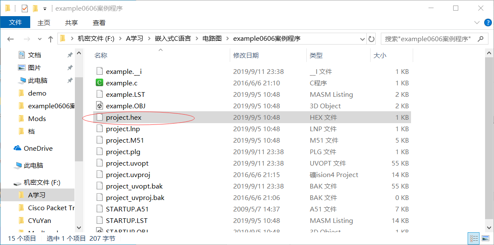Select the project.hex file icon

pos(100,117)
